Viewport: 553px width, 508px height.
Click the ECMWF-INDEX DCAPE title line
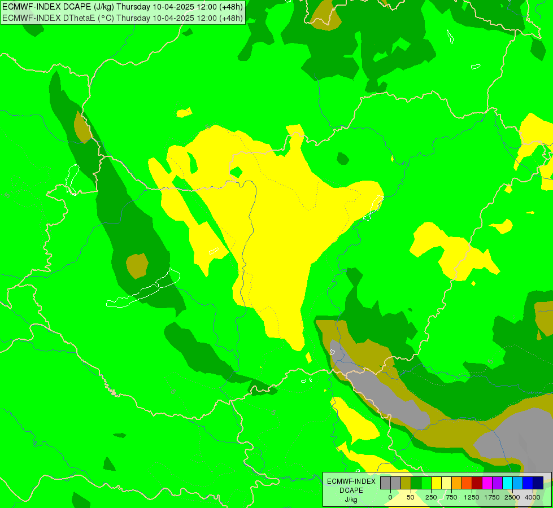[x=123, y=7]
